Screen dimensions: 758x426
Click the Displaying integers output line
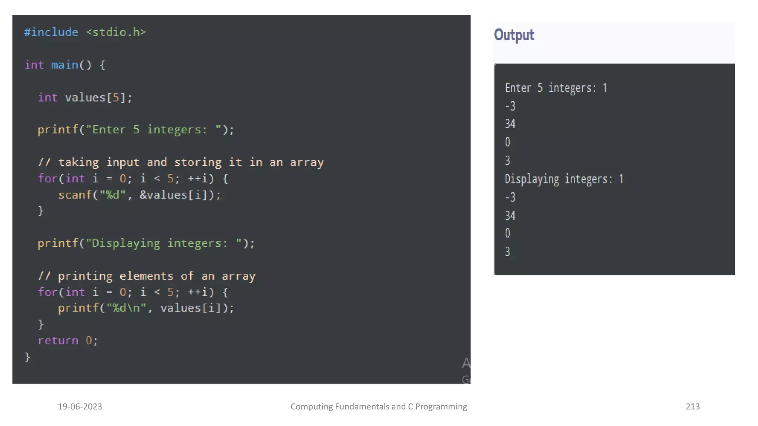564,179
